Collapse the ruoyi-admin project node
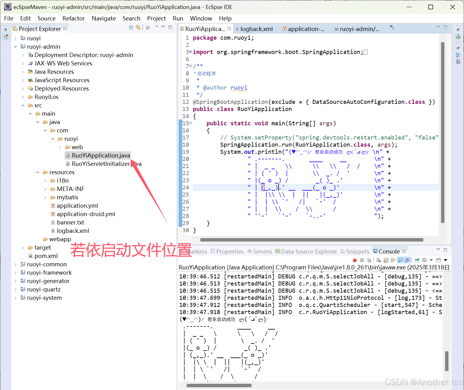The height and width of the screenshot is (390, 464). (x=16, y=47)
